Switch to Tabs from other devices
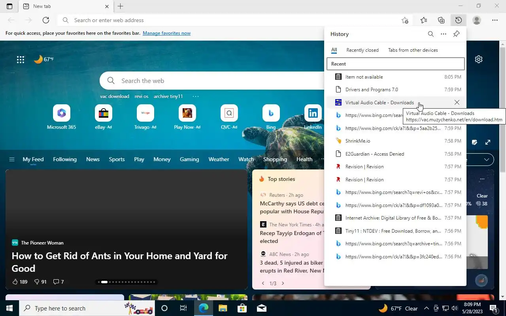Viewport: 506px width, 316px height. pyautogui.click(x=413, y=50)
